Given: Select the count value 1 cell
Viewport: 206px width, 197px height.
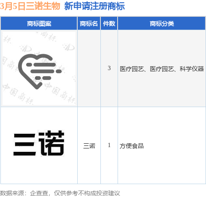Looking at the screenshot, I should (x=109, y=145).
